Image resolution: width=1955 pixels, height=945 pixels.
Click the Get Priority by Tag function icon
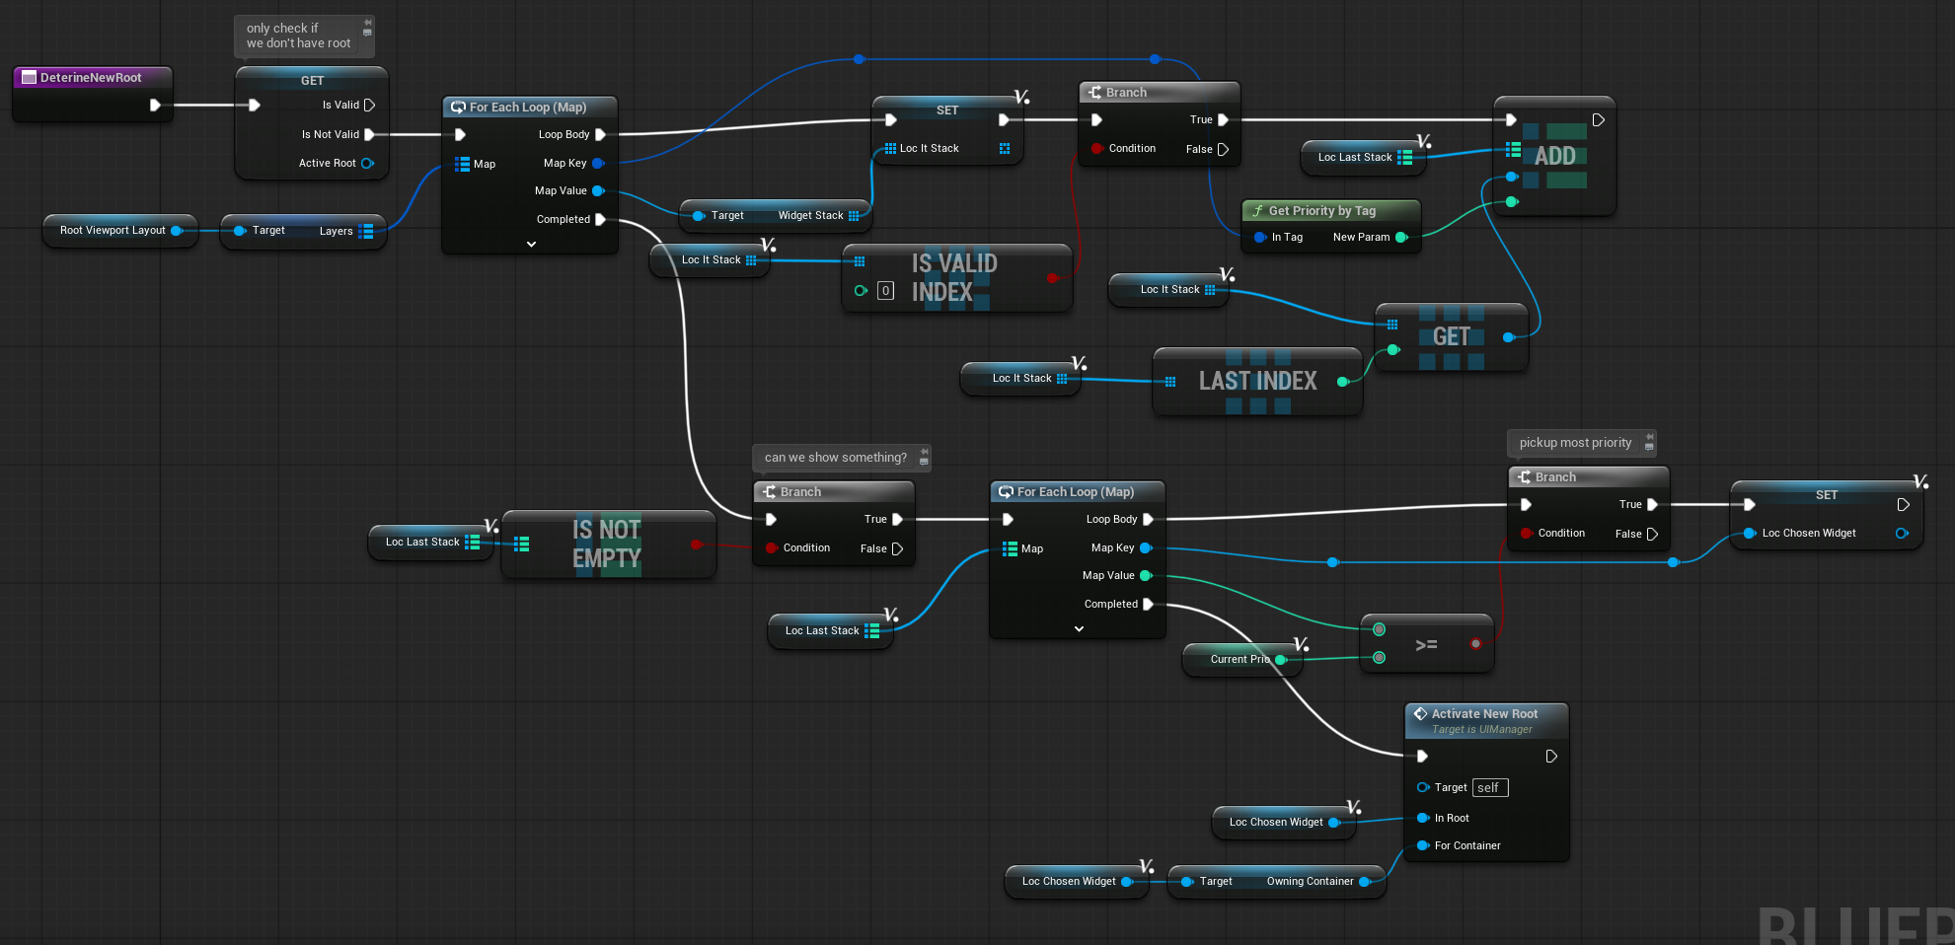click(1257, 211)
